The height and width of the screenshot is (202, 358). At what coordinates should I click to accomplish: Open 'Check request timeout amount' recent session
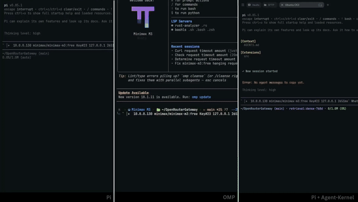click(204, 55)
